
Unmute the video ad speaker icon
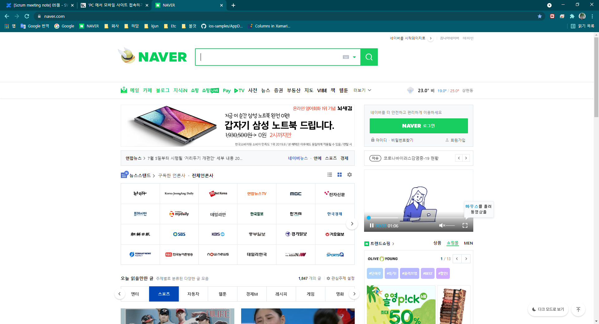point(442,226)
